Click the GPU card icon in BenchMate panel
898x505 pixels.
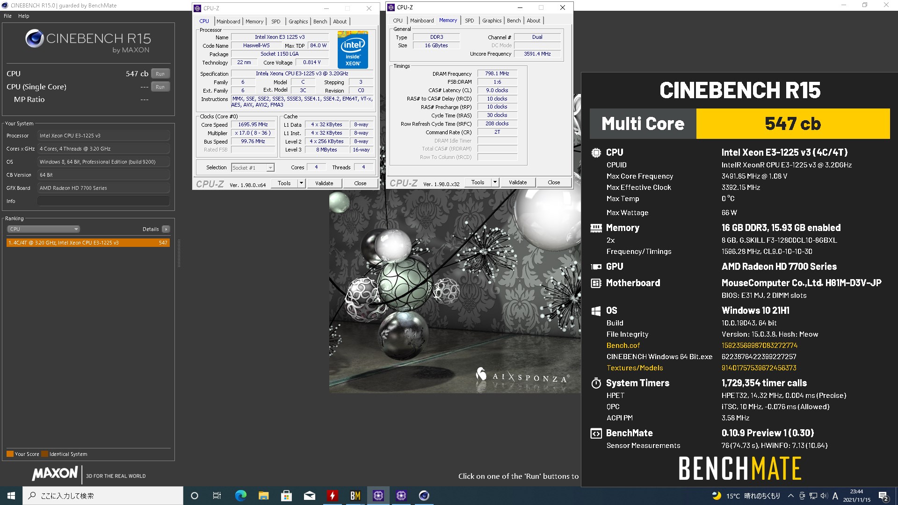[596, 267]
